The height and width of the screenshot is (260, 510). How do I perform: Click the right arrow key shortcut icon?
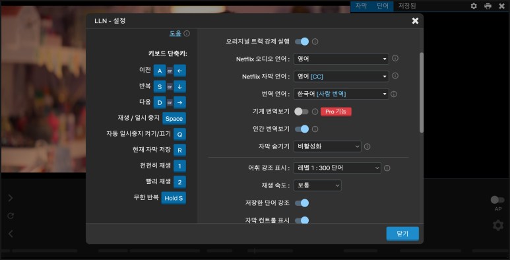click(180, 102)
